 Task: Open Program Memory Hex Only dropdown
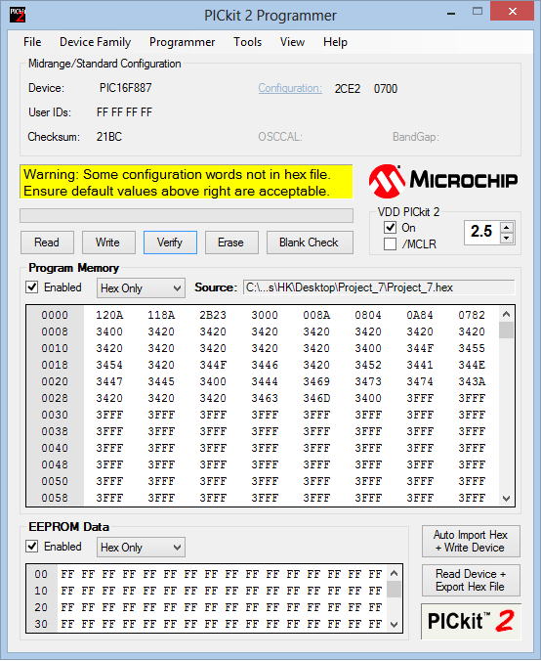click(141, 288)
